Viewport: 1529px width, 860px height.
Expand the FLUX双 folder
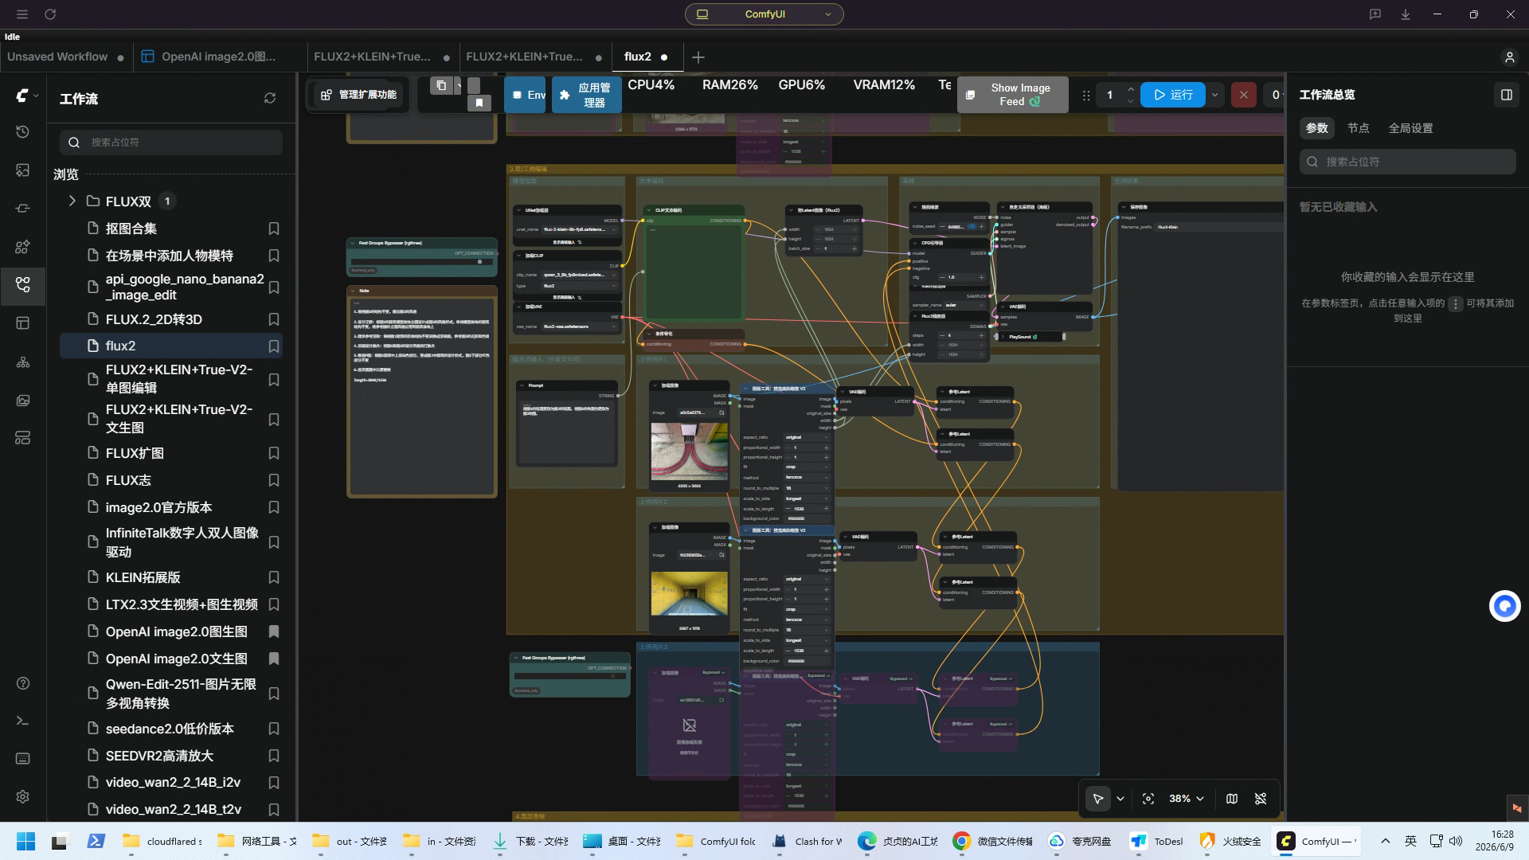point(72,201)
